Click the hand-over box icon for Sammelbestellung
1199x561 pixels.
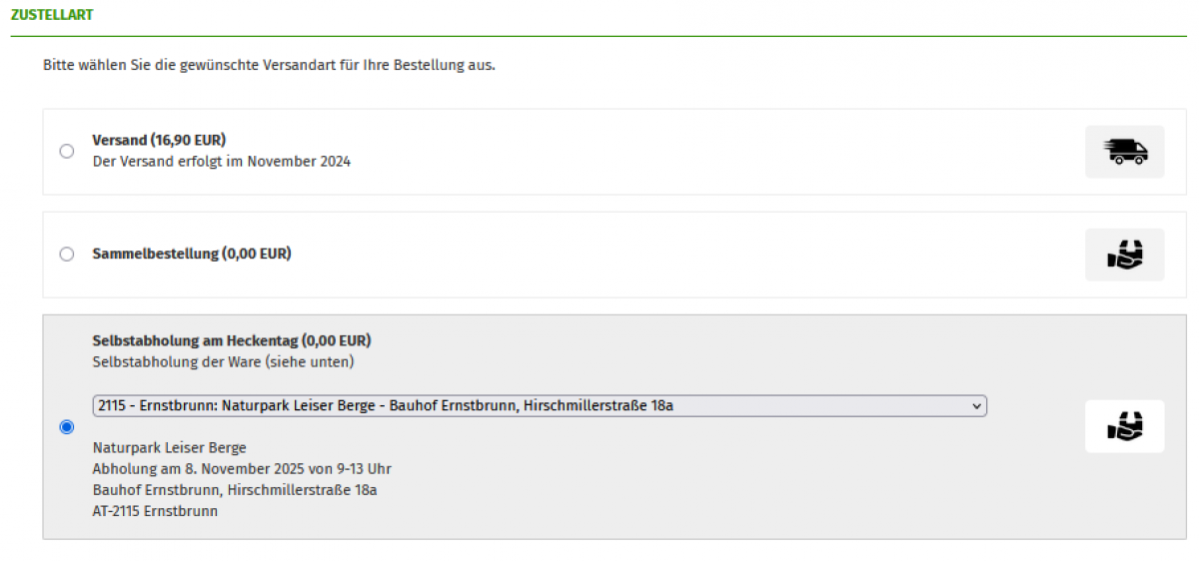[x=1124, y=255]
